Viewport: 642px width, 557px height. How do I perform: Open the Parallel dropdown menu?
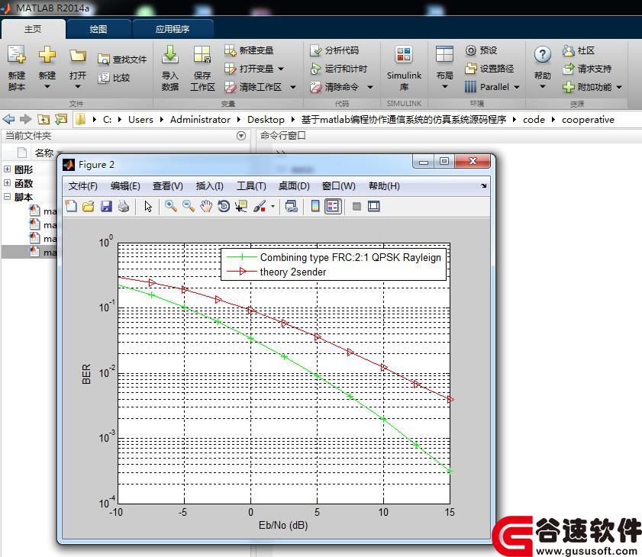pyautogui.click(x=517, y=87)
